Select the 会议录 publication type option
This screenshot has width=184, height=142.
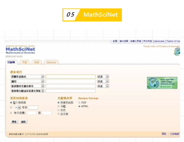click(x=59, y=114)
